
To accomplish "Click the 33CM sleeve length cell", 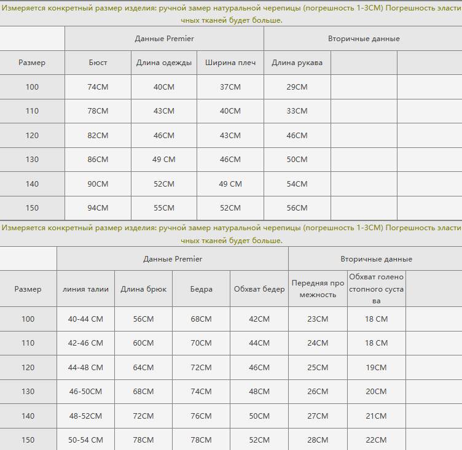I will (x=297, y=111).
